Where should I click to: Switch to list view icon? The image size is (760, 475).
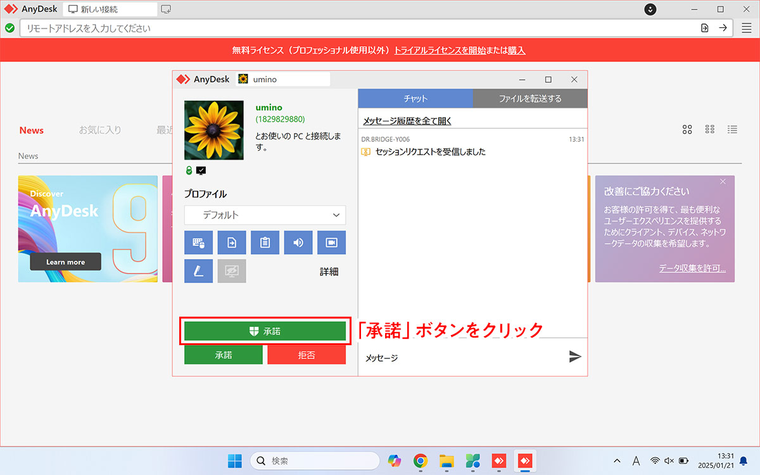(733, 129)
